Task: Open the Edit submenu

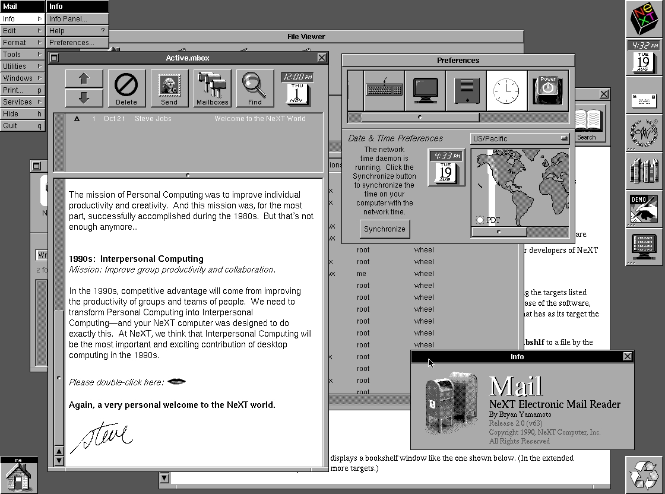Action: pos(22,30)
